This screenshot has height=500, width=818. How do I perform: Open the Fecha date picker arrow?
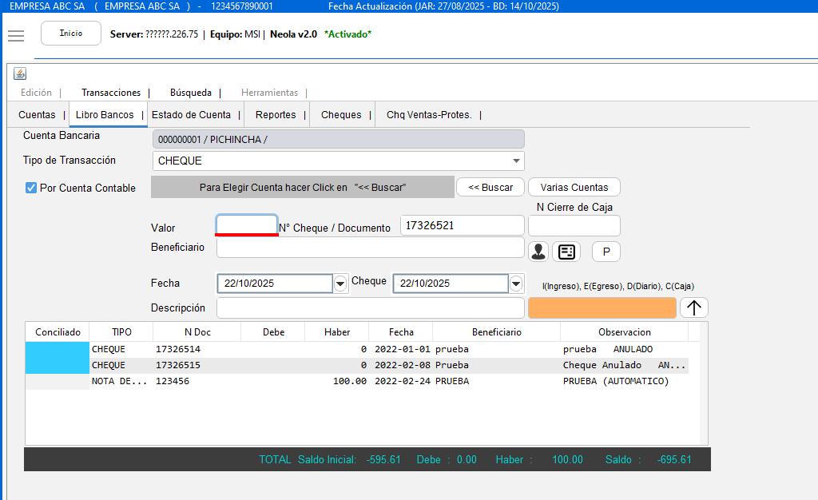340,284
